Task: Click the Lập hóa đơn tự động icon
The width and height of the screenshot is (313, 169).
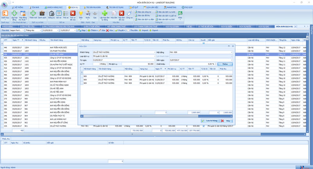Action: tap(104, 15)
